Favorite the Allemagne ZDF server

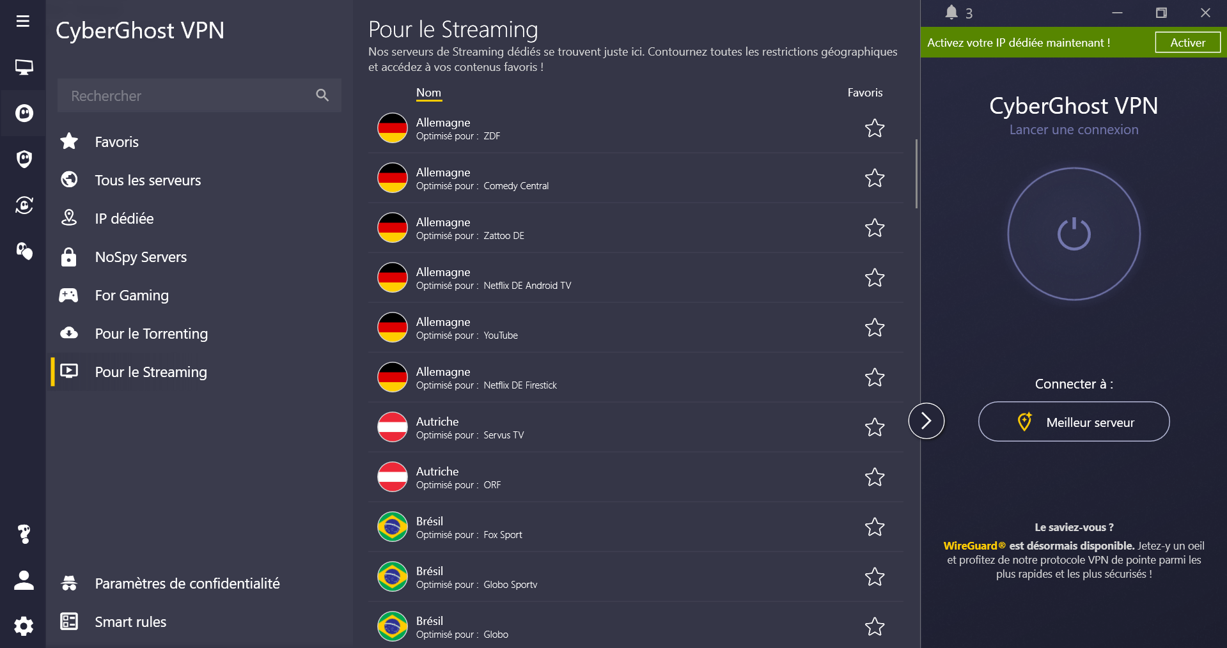874,128
